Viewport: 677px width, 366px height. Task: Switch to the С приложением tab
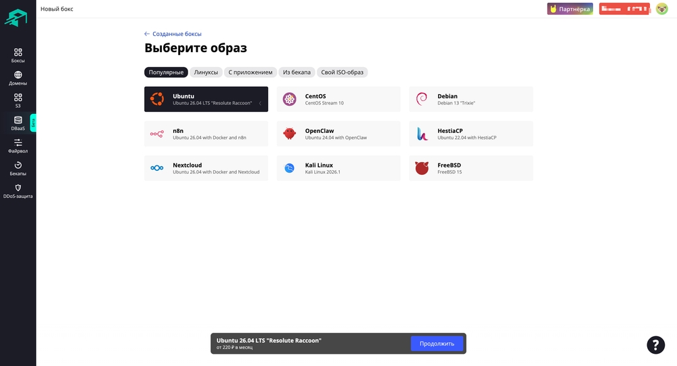pos(250,72)
